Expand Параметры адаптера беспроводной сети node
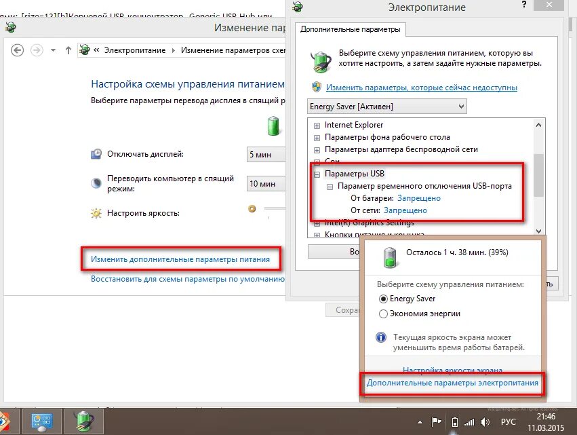The width and height of the screenshot is (577, 435). tap(317, 150)
